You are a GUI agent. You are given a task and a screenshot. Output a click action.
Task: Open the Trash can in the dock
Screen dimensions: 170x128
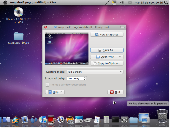(162, 116)
